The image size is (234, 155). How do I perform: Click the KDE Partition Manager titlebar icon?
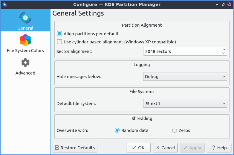click(4, 4)
